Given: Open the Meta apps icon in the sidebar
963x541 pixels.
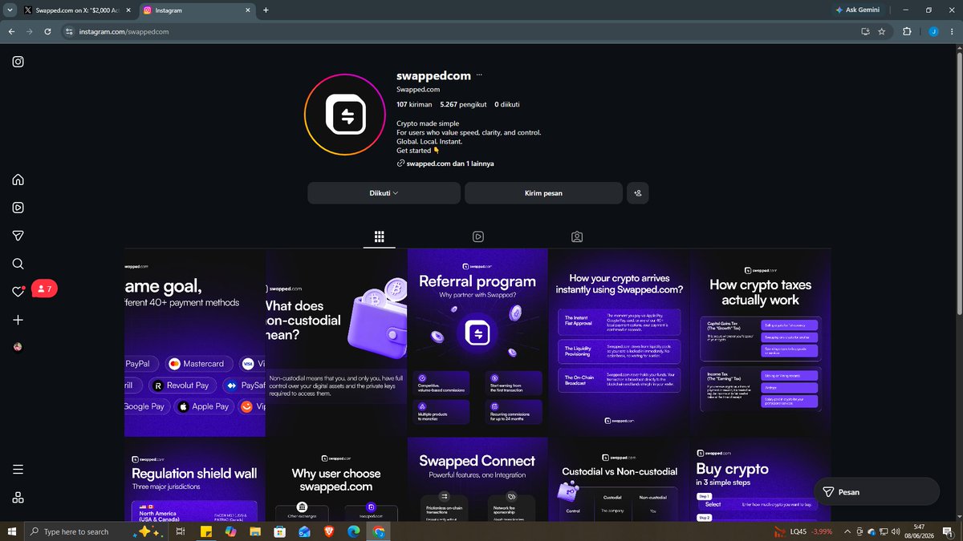Looking at the screenshot, I should coord(18,498).
